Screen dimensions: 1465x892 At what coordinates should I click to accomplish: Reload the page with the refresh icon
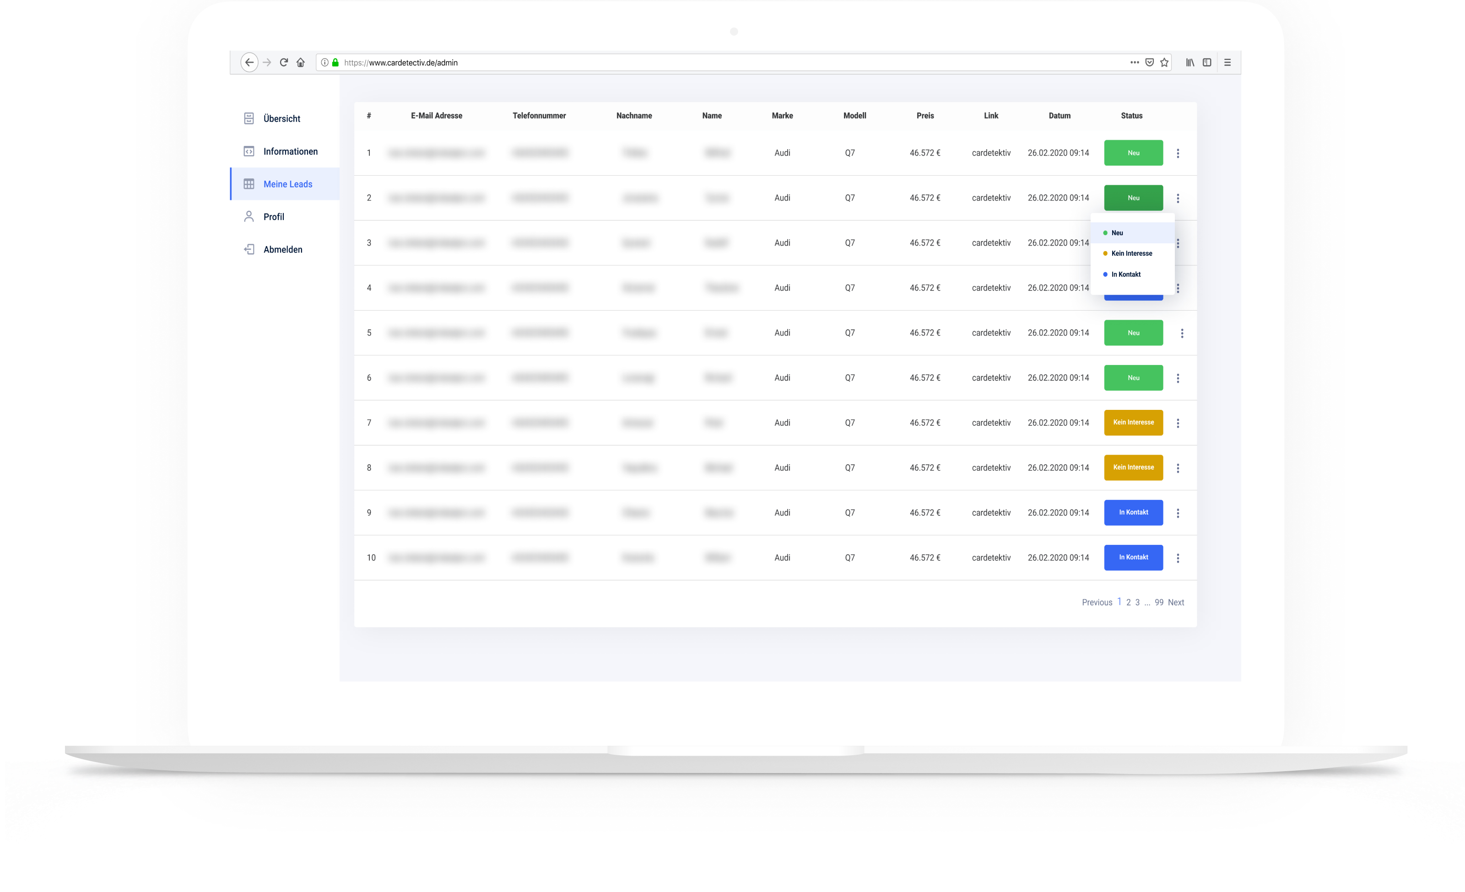pos(284,62)
